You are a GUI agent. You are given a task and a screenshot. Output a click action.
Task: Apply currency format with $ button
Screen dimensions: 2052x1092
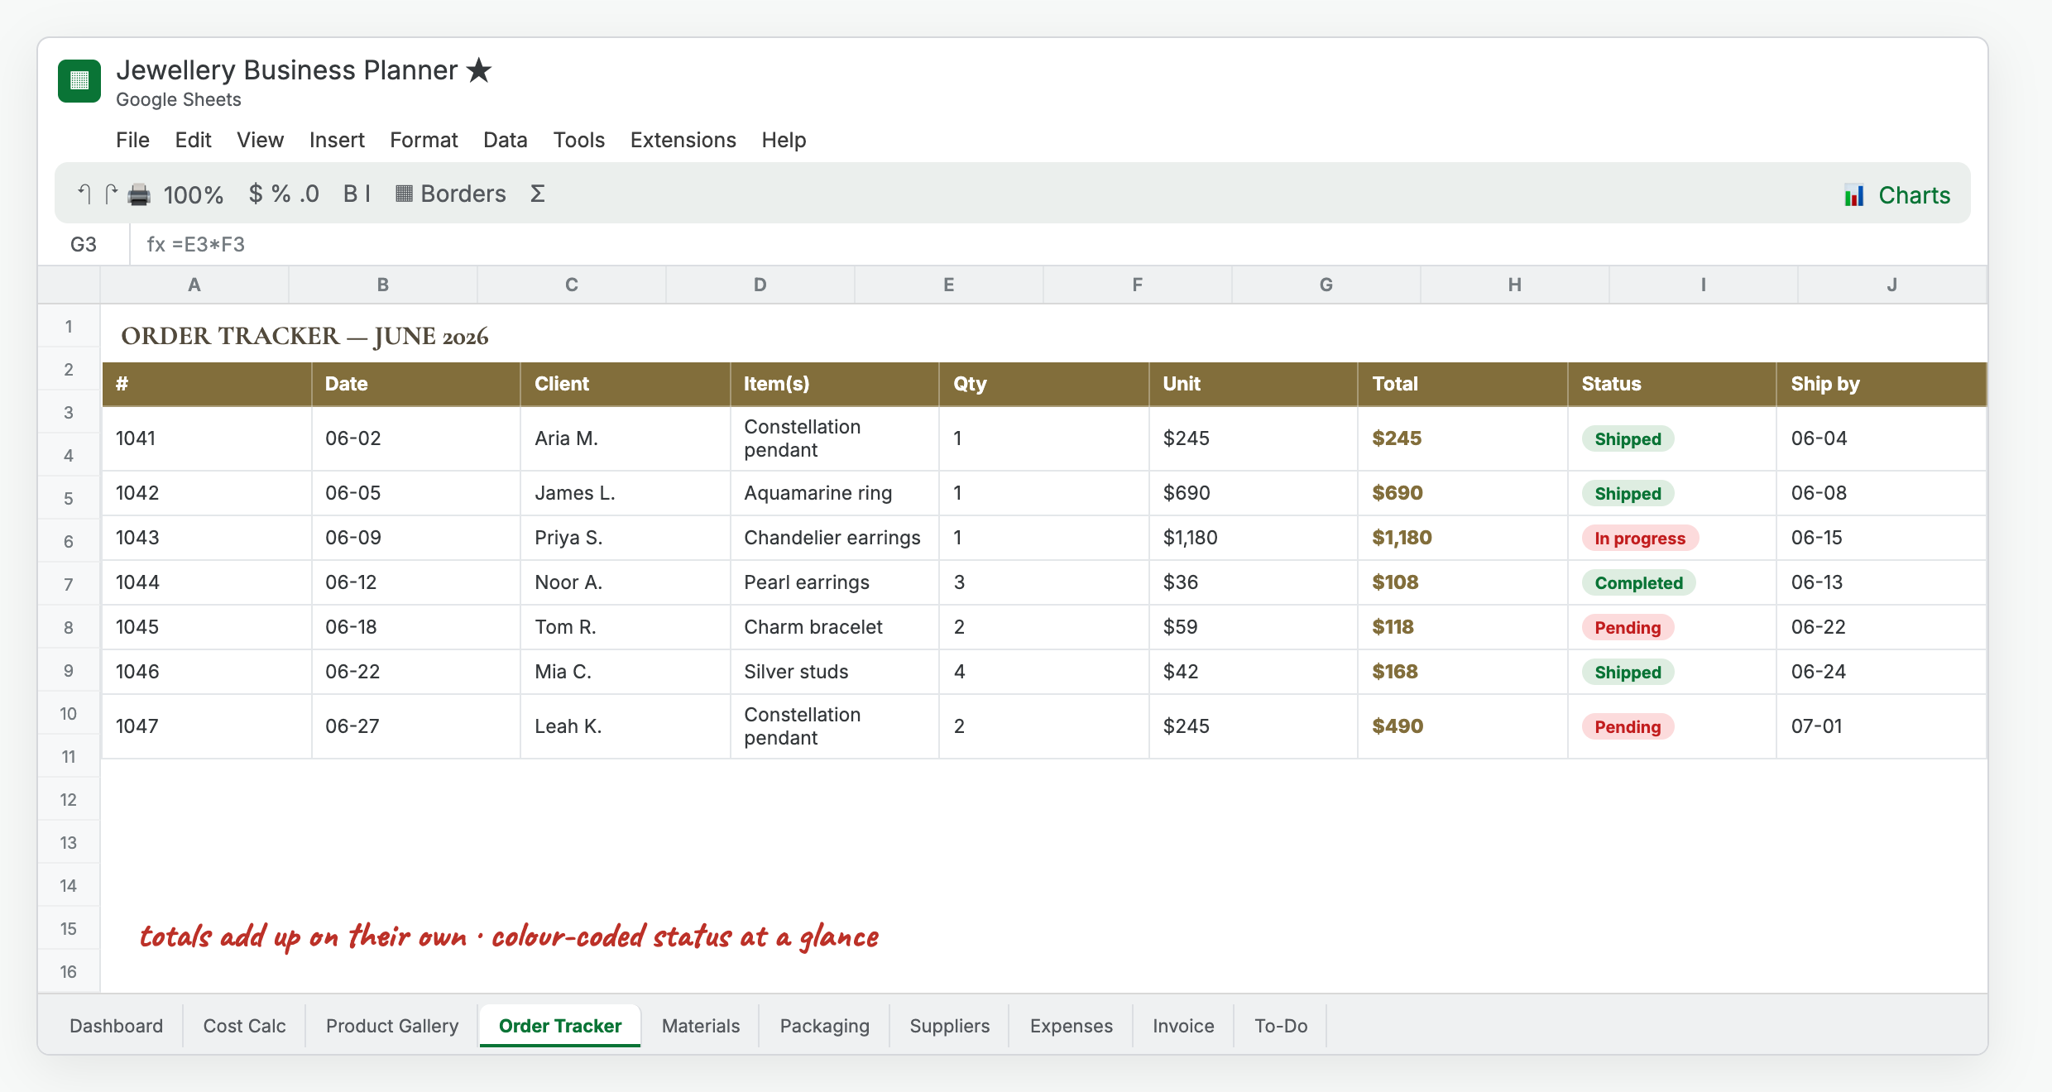pos(256,194)
